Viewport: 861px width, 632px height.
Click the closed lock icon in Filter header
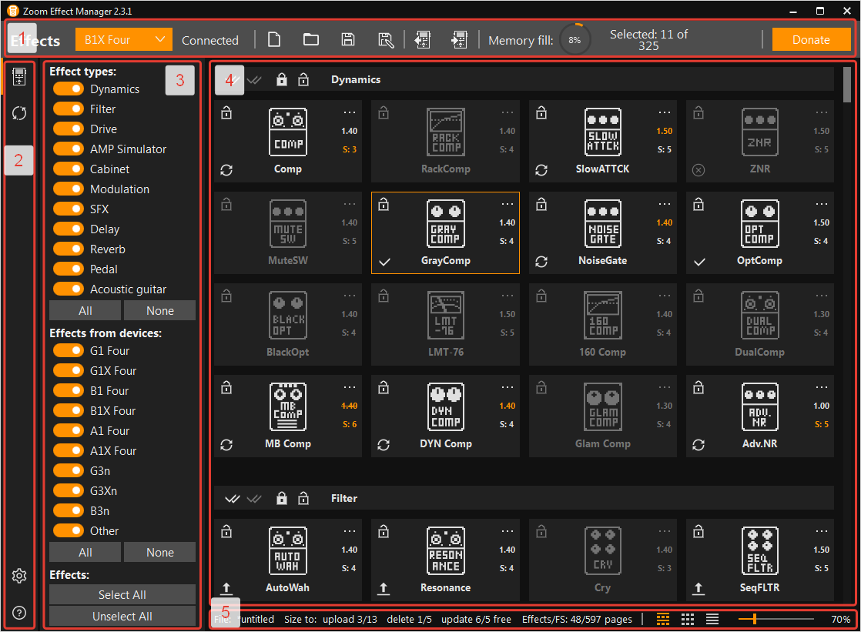click(x=282, y=498)
